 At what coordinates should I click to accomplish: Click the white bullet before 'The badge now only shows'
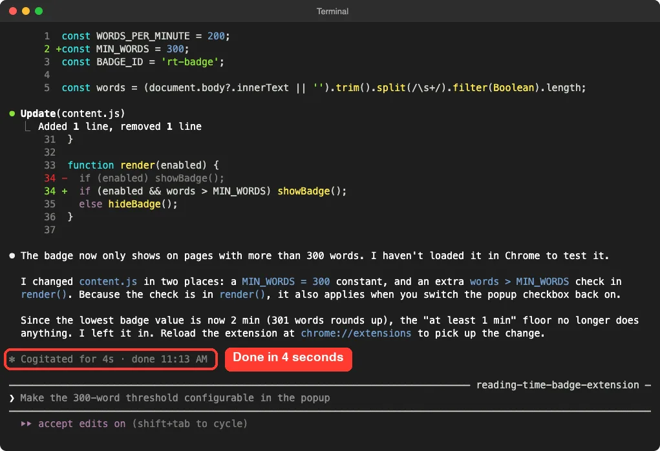(12, 256)
